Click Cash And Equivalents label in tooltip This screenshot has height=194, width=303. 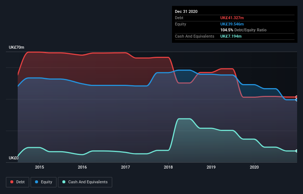click(194, 36)
